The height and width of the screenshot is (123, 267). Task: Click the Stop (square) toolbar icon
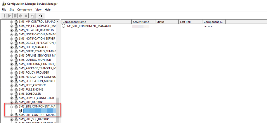pos(26,16)
